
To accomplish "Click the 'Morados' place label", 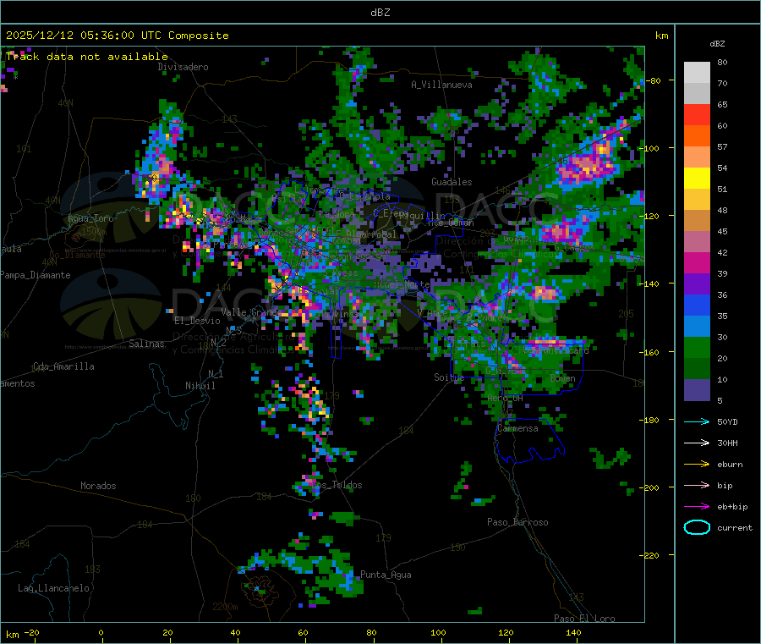I will click(98, 486).
